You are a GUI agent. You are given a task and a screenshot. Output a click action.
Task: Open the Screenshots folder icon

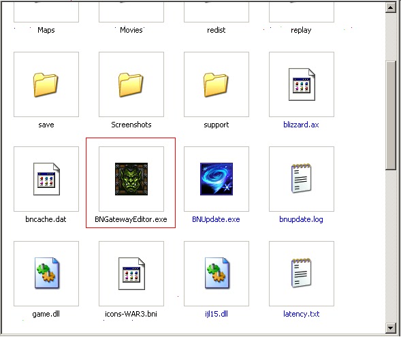click(131, 84)
